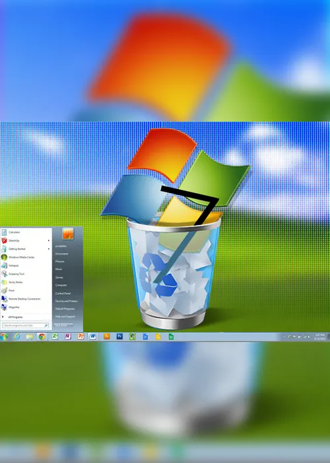The width and height of the screenshot is (330, 463).
Task: Click the volume speaker tray icon
Action: point(309,337)
